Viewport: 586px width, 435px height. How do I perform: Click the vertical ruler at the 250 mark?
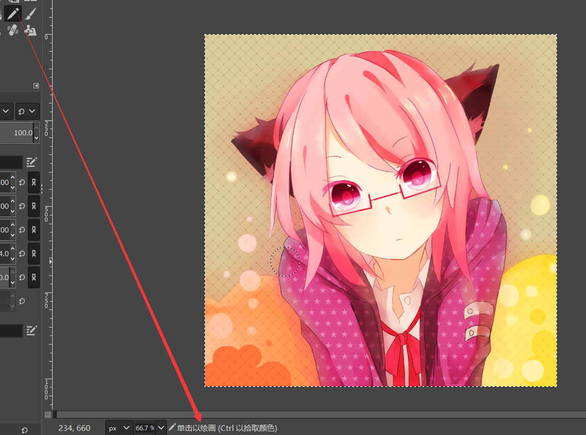point(47,128)
